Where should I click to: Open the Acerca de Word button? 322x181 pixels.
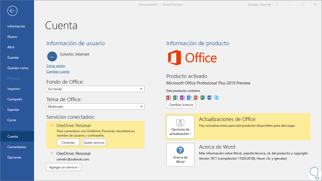point(180,155)
